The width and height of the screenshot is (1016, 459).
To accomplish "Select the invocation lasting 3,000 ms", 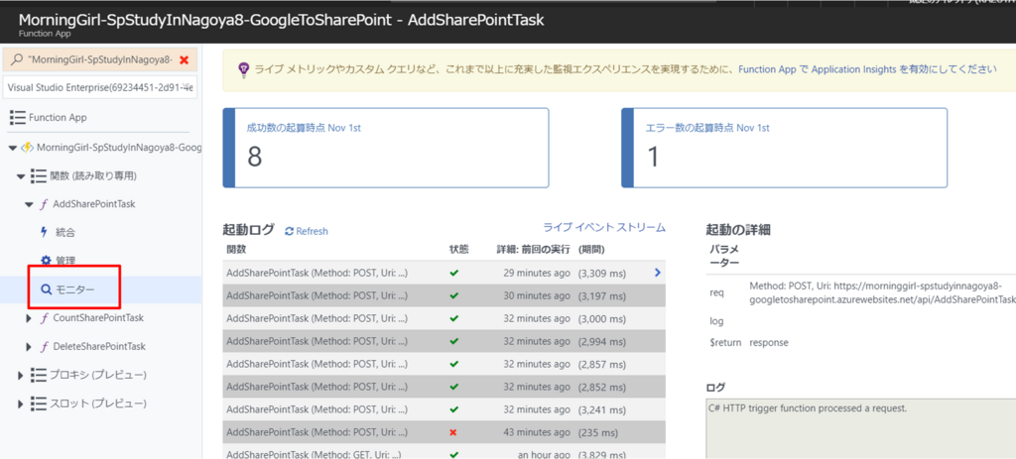I will coord(444,318).
